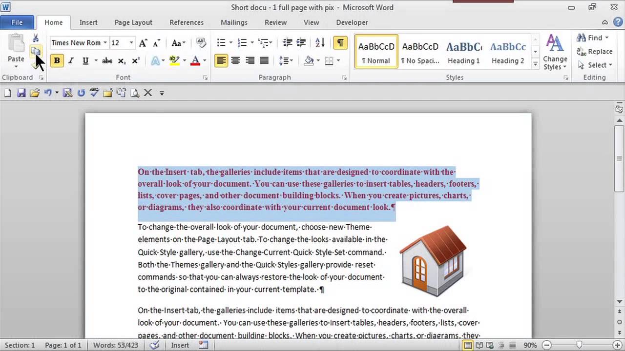Click the Copy icon in Clipboard group
The image size is (625, 351).
(36, 51)
